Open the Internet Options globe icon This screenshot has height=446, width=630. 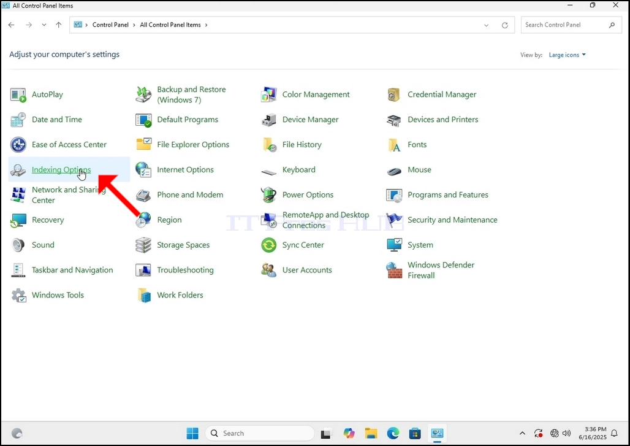click(x=143, y=170)
